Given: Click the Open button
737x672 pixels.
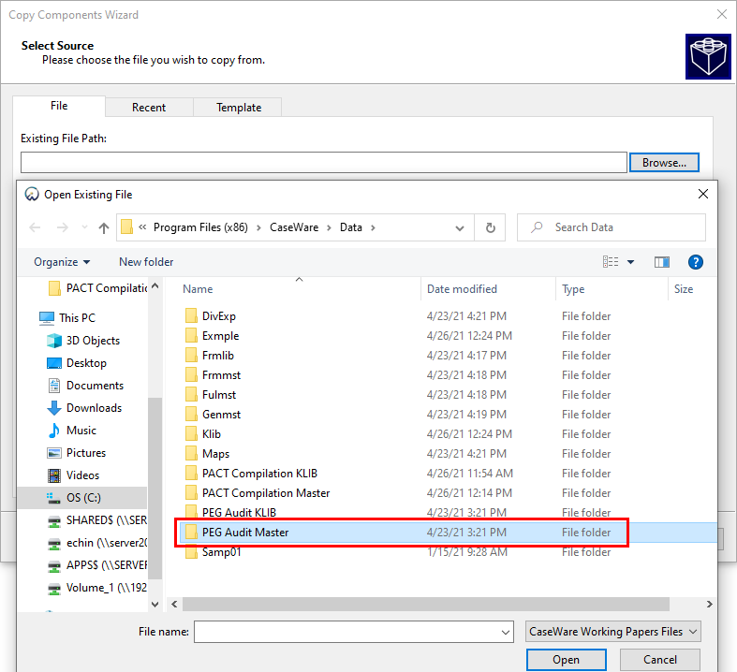Looking at the screenshot, I should coord(566,660).
